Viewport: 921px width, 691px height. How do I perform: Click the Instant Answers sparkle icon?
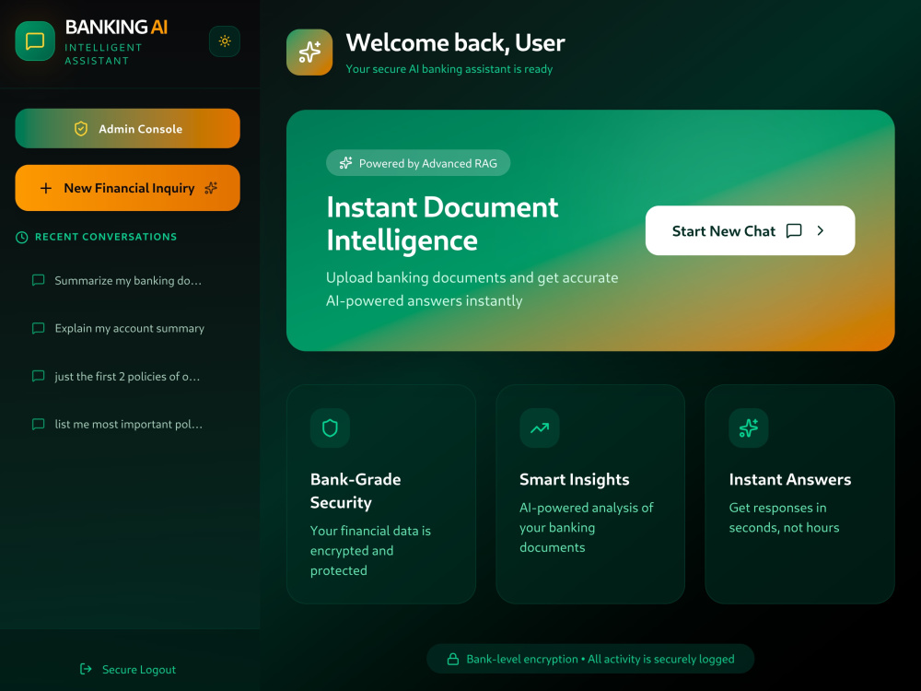pos(749,427)
